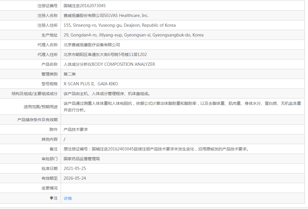
Task: Select the remark text with 原注册证编号
Action: [156, 149]
